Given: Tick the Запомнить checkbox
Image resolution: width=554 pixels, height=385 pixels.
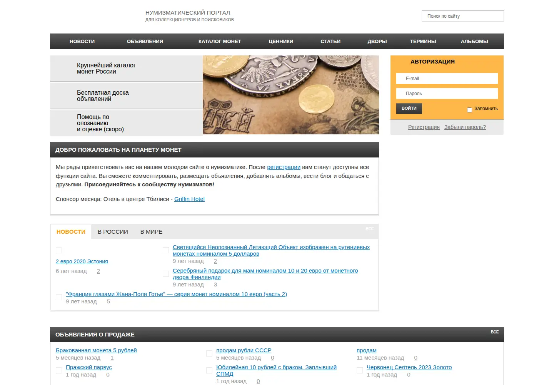Looking at the screenshot, I should tap(469, 110).
